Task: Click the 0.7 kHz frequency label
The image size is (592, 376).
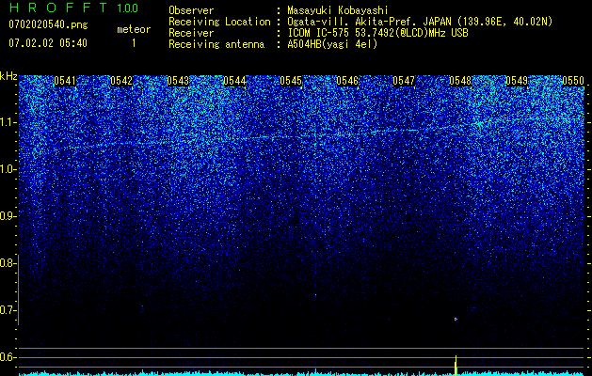Action: tap(8, 310)
